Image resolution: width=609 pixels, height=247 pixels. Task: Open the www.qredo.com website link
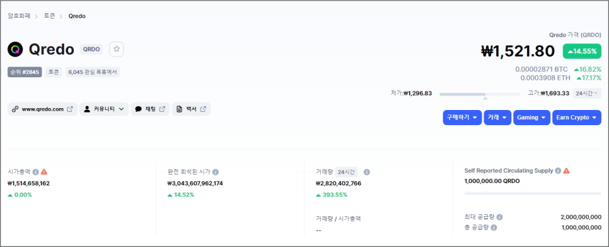[42, 109]
